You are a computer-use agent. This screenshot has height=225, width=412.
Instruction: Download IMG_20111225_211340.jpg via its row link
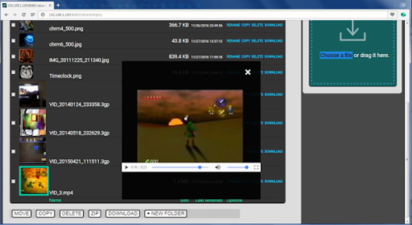tap(274, 56)
